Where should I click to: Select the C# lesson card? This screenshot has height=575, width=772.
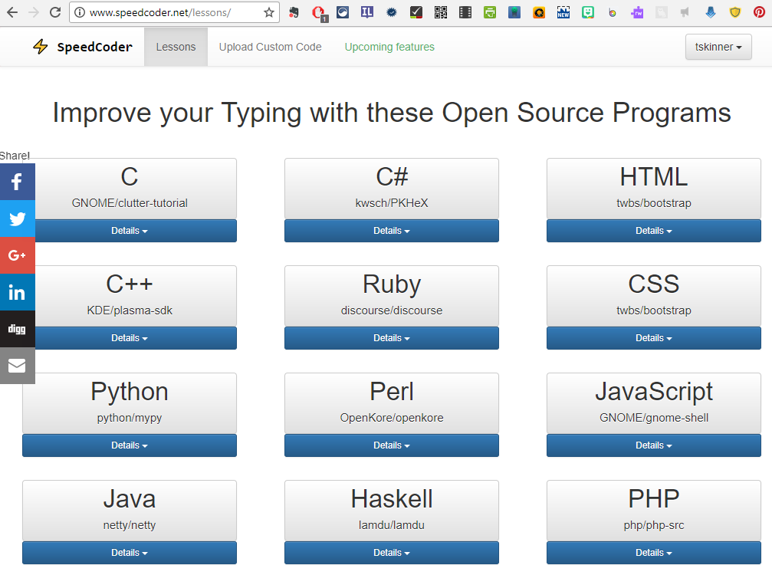tap(392, 189)
